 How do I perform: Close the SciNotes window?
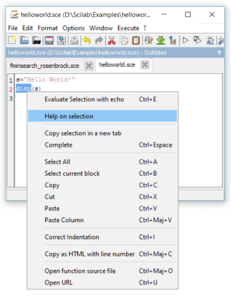(212, 14)
